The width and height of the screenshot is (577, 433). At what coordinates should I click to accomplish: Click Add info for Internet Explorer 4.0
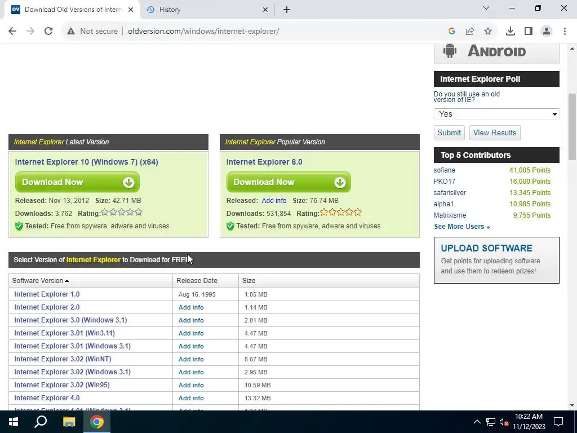[191, 398]
